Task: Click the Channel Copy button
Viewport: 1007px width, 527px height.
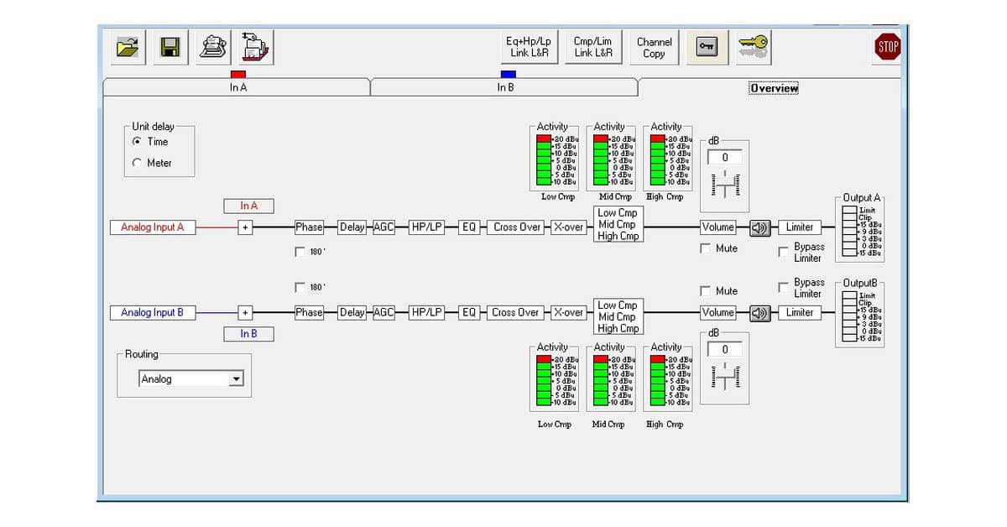Action: (654, 47)
